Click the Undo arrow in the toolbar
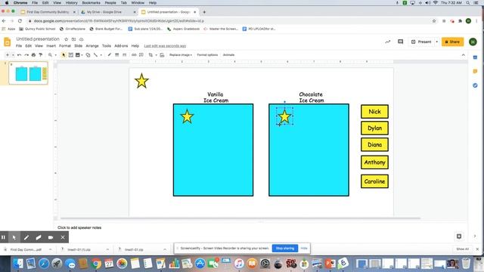 (x=20, y=55)
